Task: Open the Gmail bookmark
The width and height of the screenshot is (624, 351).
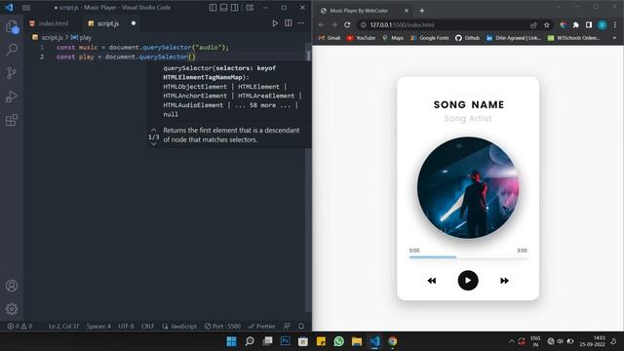Action: [330, 38]
